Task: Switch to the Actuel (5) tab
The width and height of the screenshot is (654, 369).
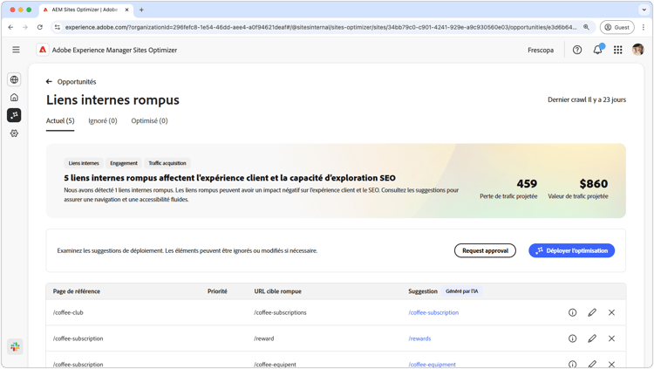Action: pos(60,121)
